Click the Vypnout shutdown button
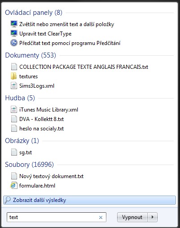 132,217
